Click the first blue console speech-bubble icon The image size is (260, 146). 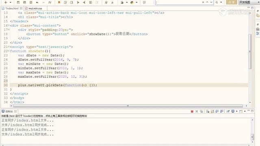[217, 112]
